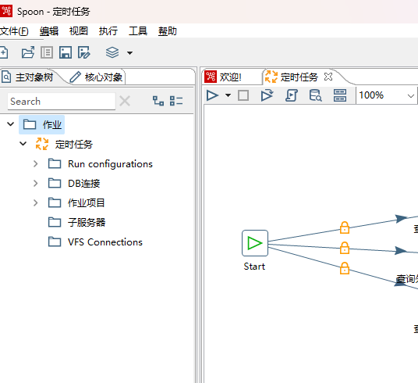
Task: Open the 帮助 menu
Action: pyautogui.click(x=168, y=31)
